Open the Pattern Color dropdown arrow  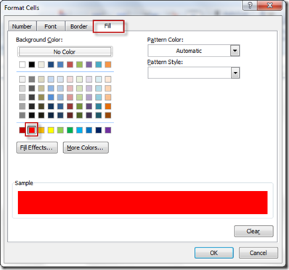[x=235, y=51]
